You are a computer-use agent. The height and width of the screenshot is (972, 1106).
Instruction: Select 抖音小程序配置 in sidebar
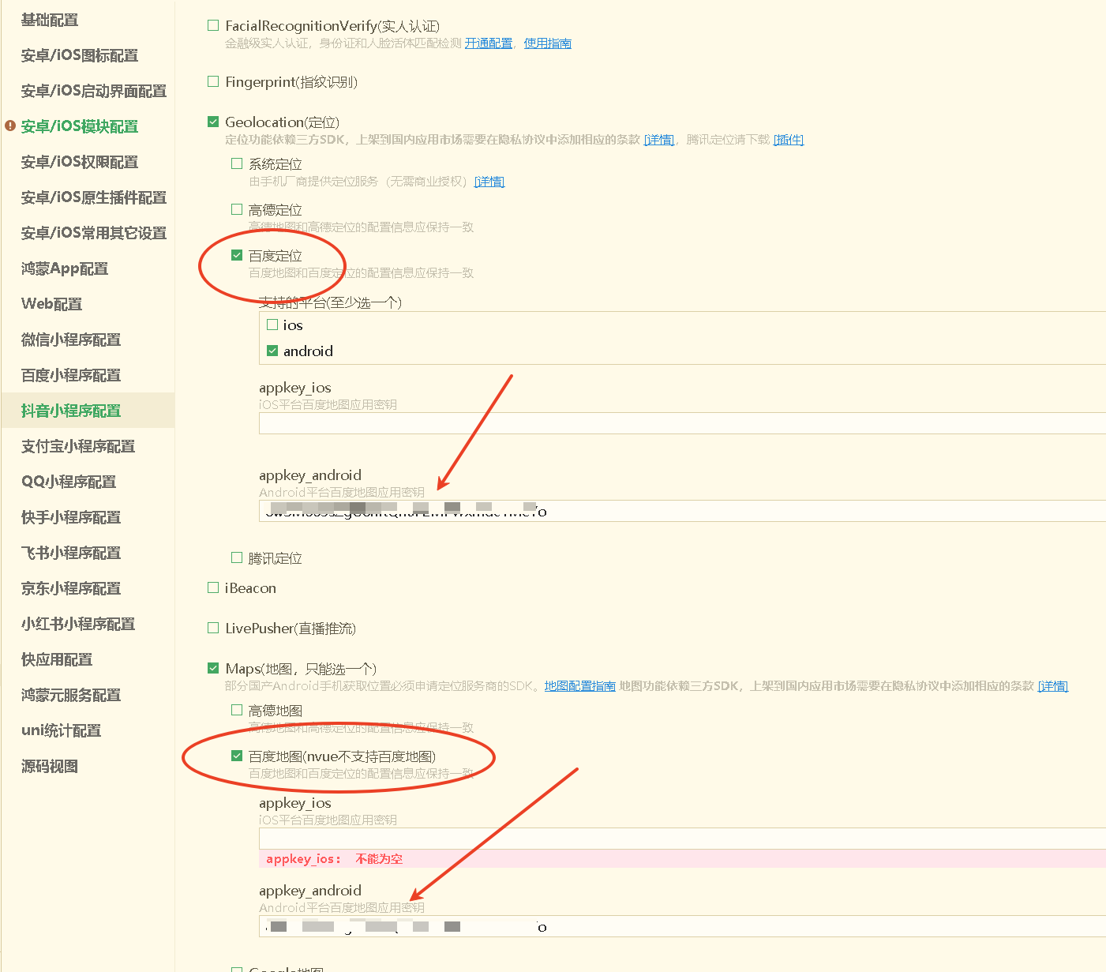click(x=71, y=411)
